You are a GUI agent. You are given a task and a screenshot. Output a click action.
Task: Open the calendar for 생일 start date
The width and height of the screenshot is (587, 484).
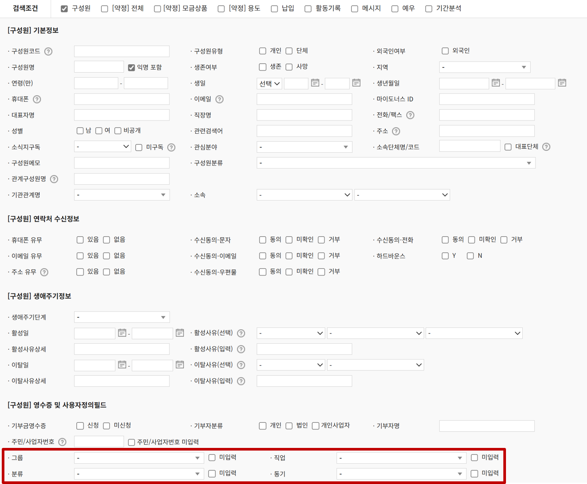[x=315, y=83]
